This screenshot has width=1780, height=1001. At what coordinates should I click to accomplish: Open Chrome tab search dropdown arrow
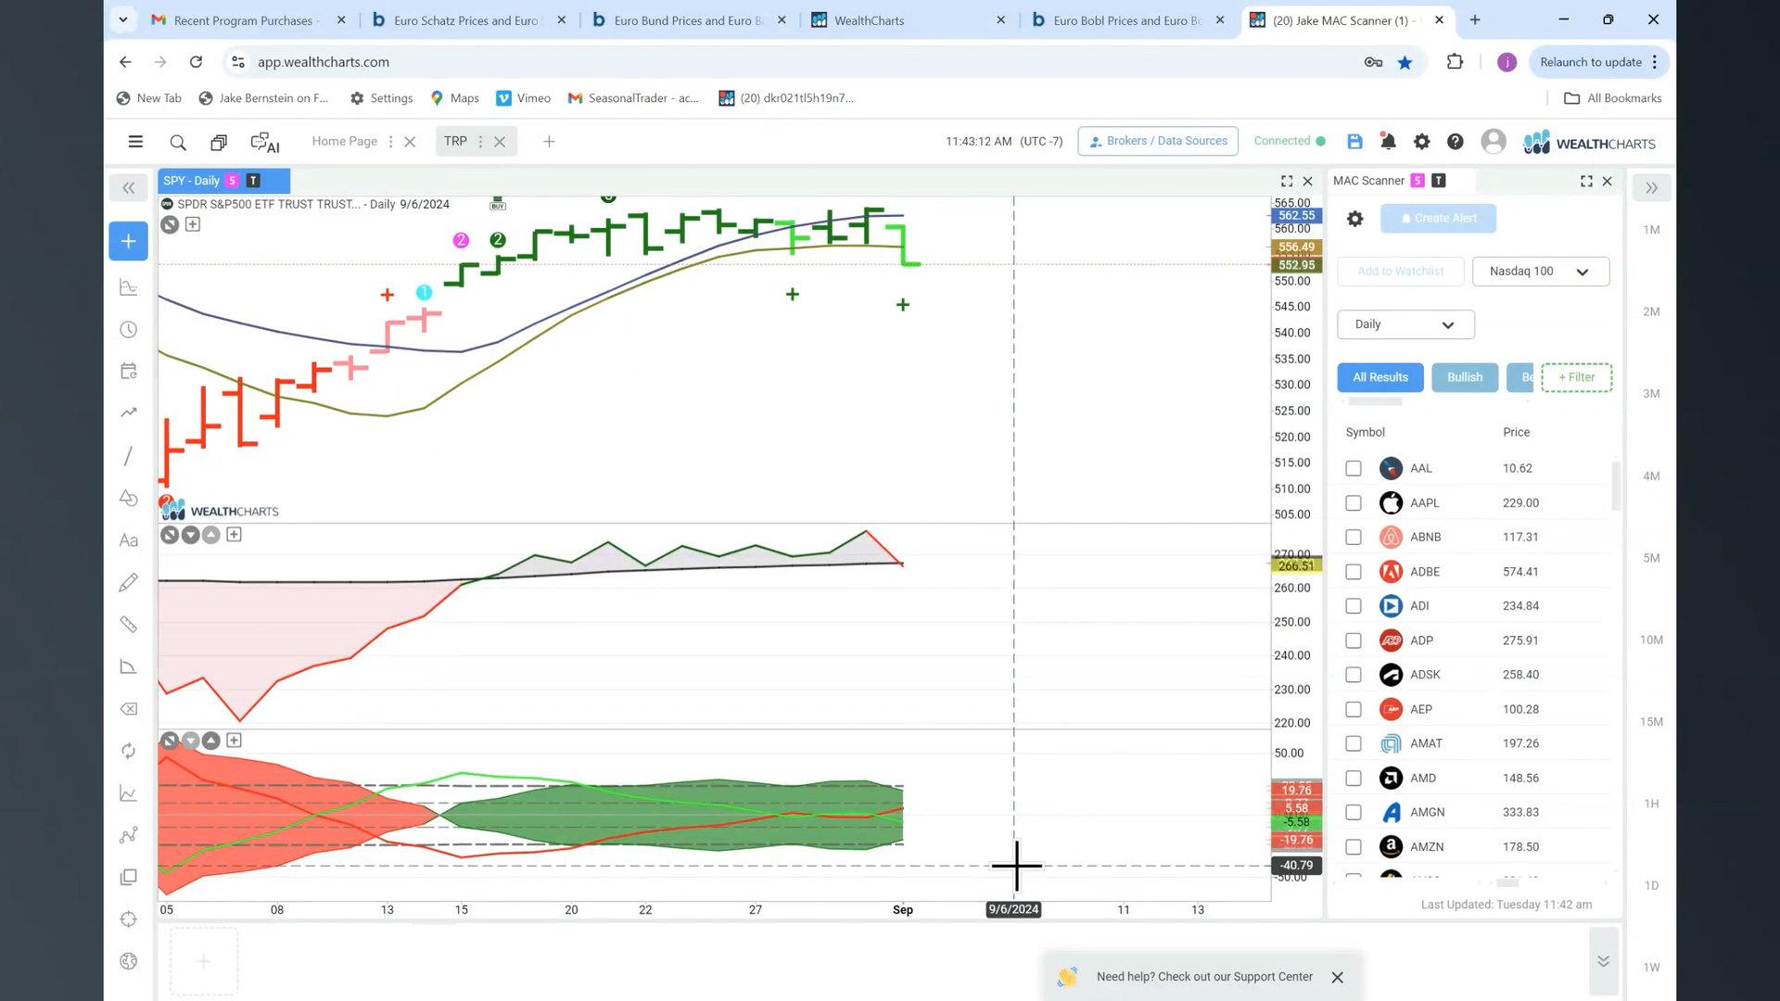click(123, 19)
